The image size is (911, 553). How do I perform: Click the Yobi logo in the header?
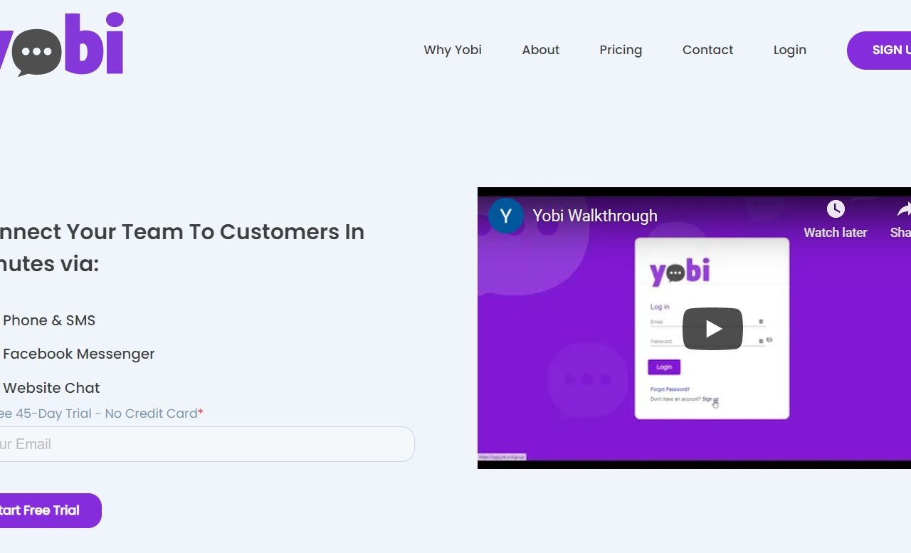(x=63, y=45)
